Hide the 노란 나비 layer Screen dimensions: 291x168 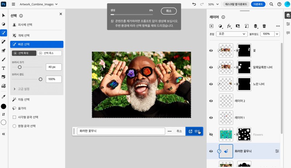211,84
